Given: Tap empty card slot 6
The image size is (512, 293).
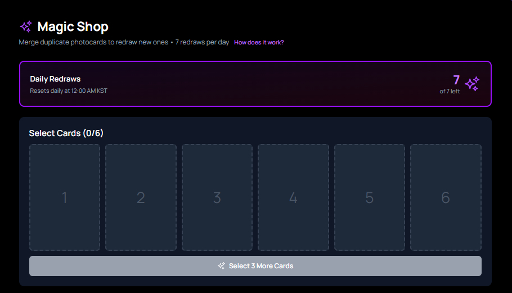Looking at the screenshot, I should [x=446, y=197].
